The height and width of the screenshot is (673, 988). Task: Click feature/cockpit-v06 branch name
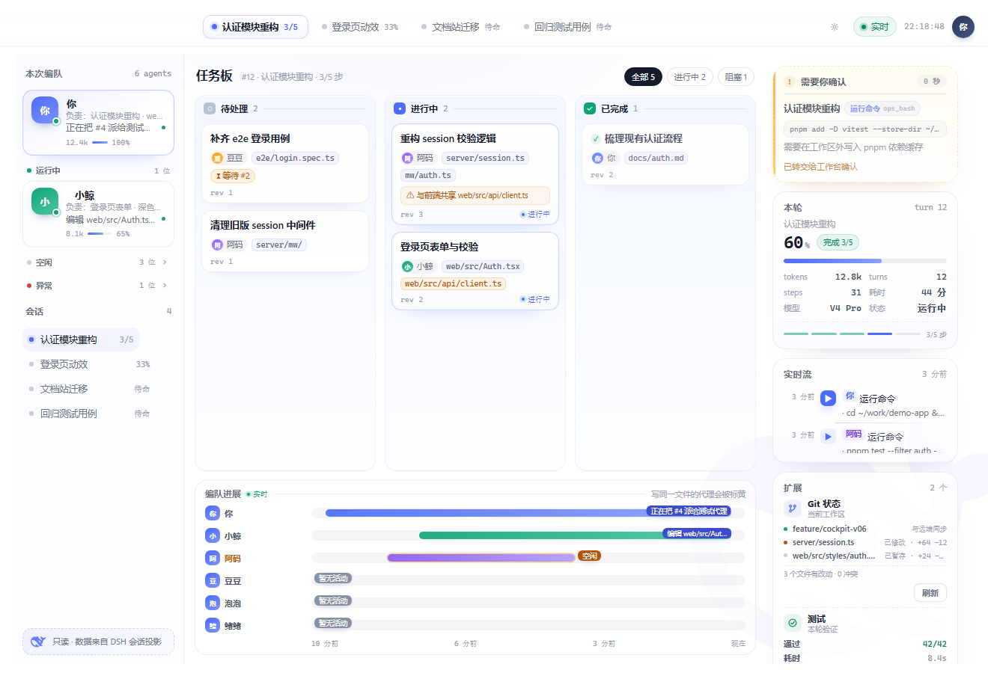click(829, 529)
